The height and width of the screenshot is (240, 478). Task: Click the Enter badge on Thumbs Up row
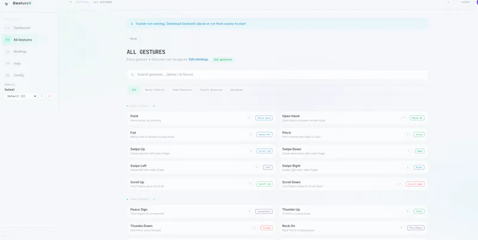click(x=419, y=211)
